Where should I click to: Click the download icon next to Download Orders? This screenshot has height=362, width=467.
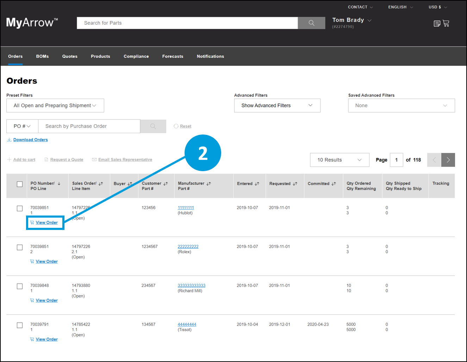[x=9, y=139]
